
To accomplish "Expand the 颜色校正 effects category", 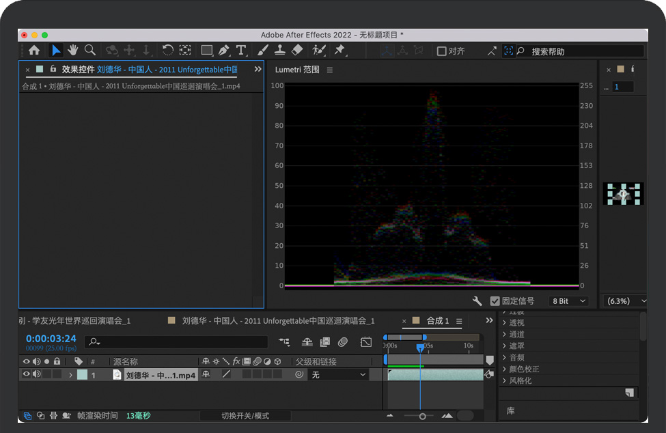I will (x=524, y=369).
